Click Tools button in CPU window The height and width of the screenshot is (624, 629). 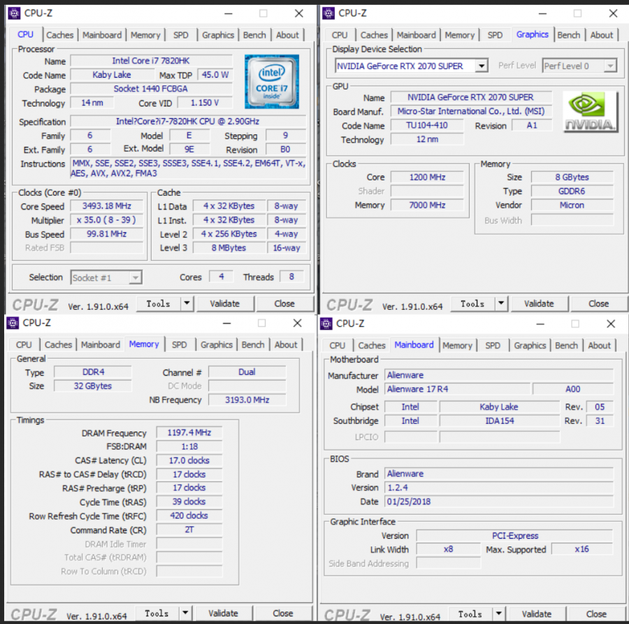[x=159, y=304]
